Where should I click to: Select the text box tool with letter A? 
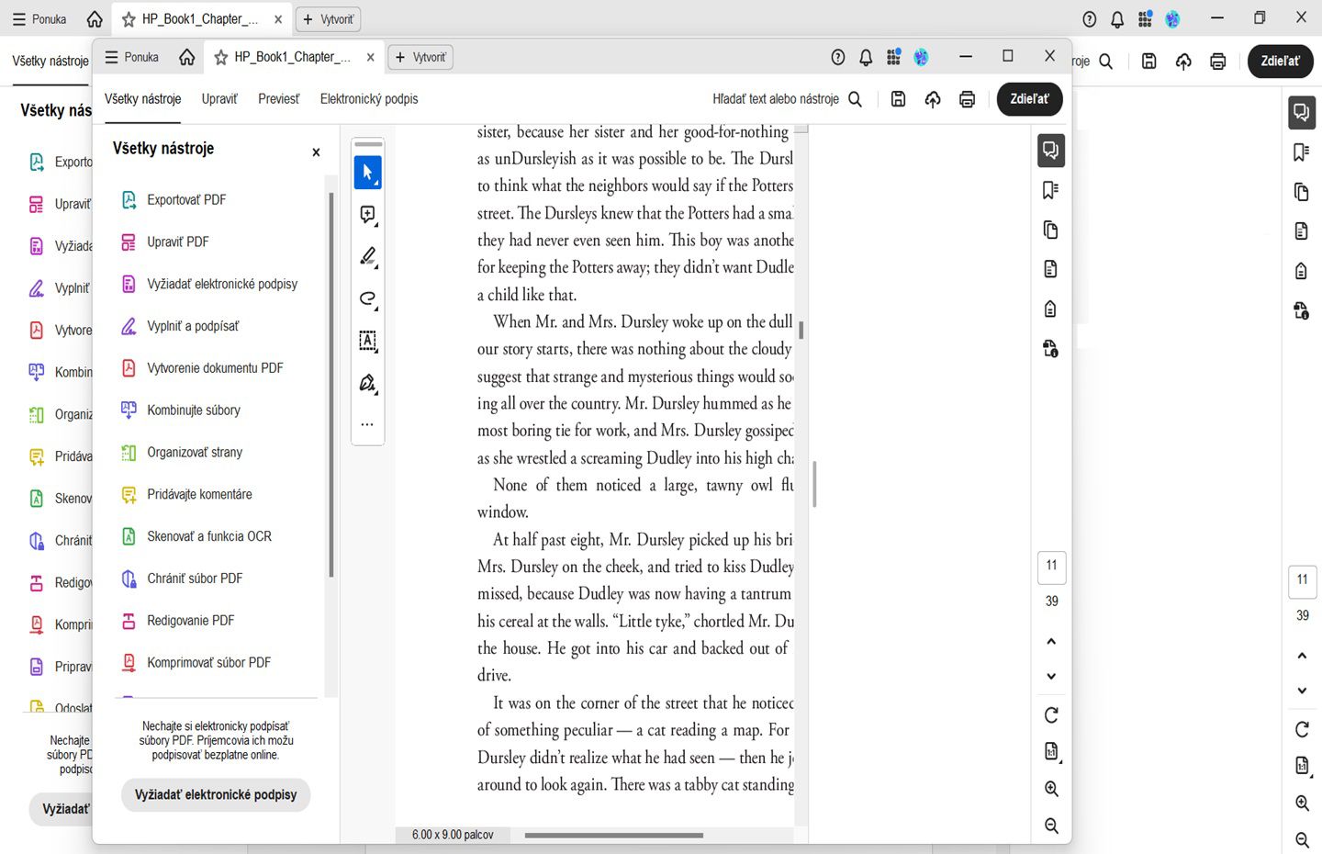[367, 341]
